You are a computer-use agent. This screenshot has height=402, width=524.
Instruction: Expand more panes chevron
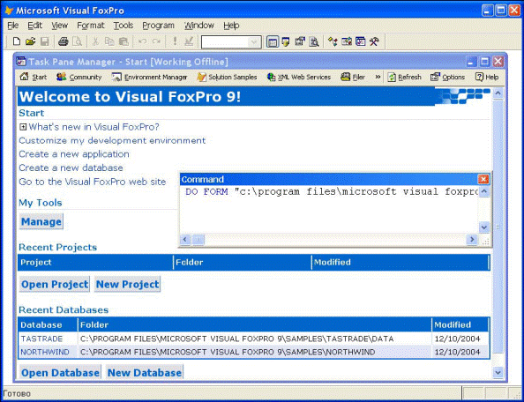point(378,77)
